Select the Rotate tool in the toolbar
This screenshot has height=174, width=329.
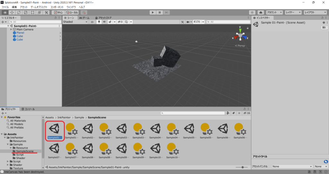pyautogui.click(x=19, y=12)
